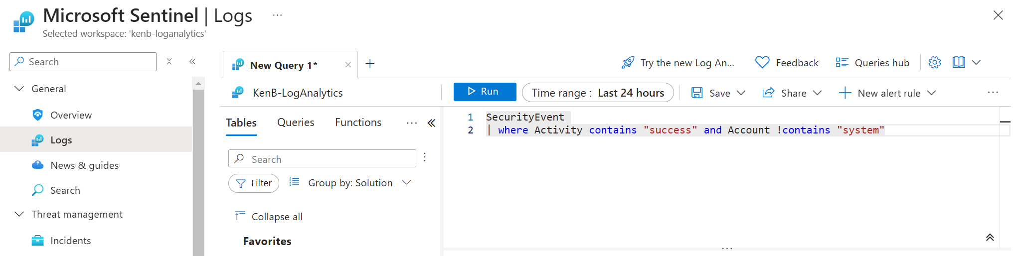Focus the Tables search box
Viewport: 1019px width, 256px height.
pos(322,159)
